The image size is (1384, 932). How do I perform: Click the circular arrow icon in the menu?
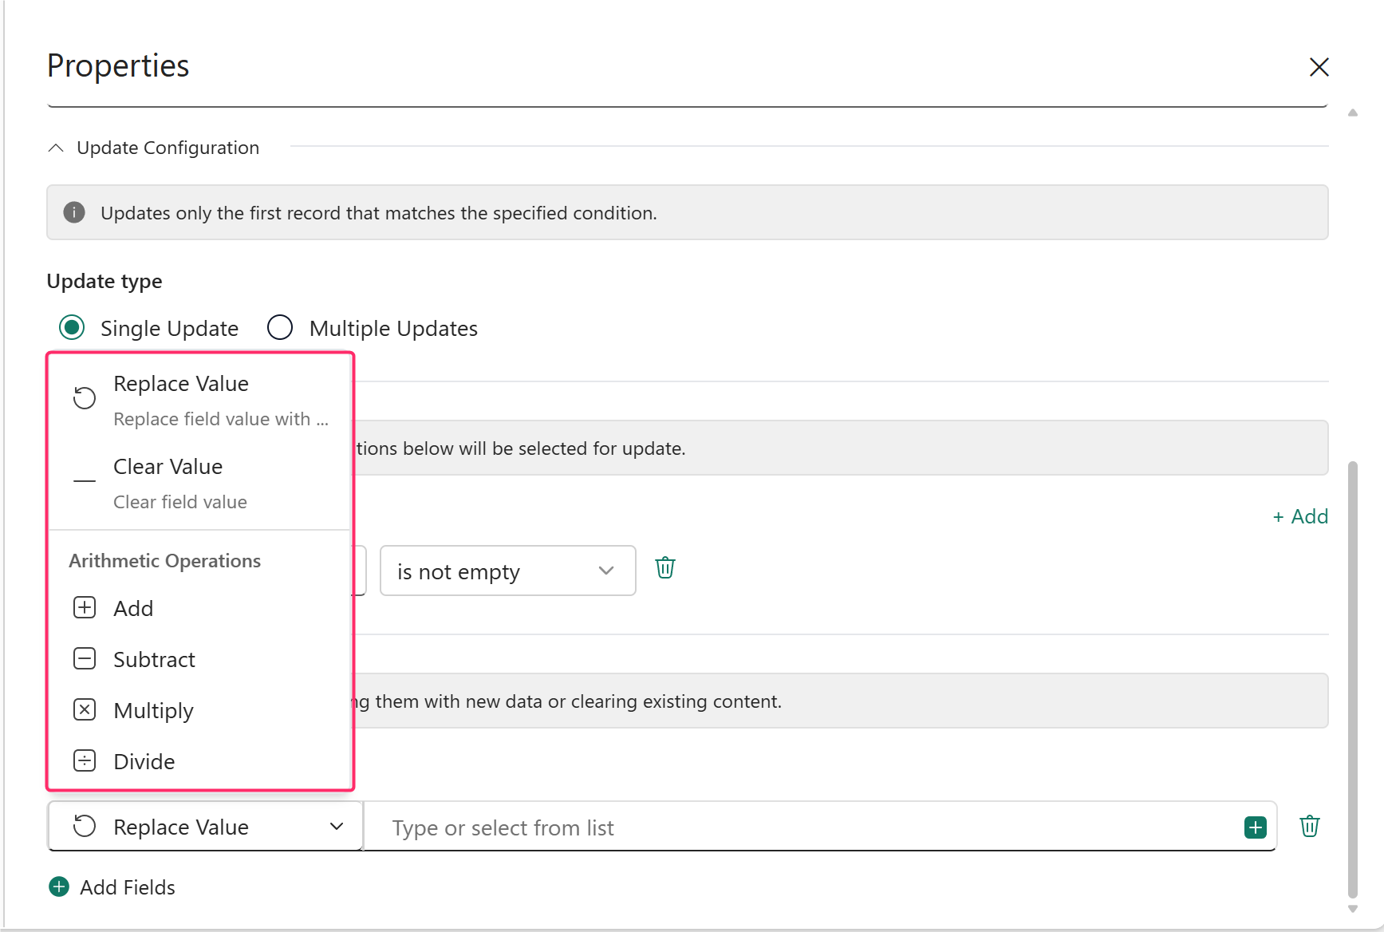pyautogui.click(x=85, y=397)
